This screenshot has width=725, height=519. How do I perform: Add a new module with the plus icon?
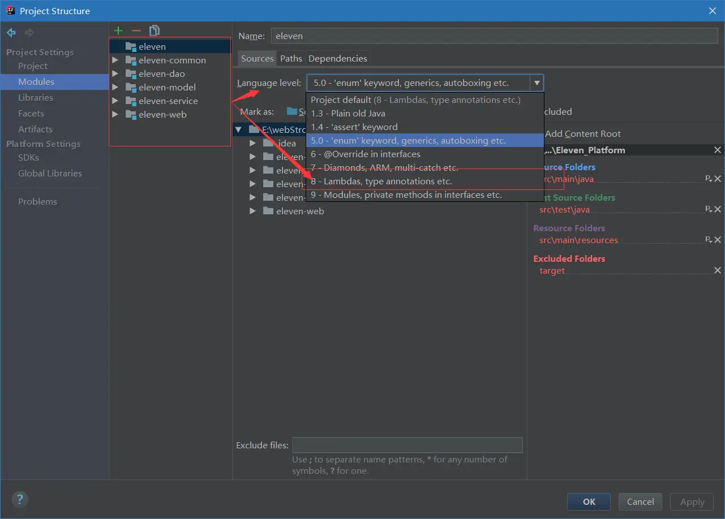(118, 31)
